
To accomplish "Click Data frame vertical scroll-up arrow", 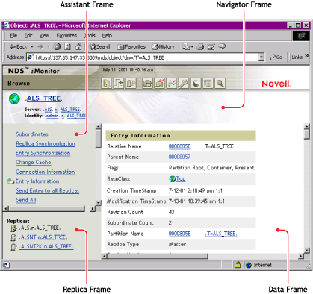I will point(307,127).
